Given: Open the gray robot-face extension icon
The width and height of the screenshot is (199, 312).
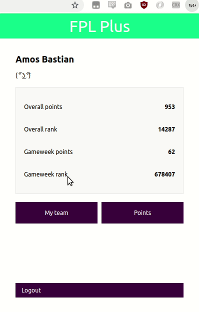Looking at the screenshot, I should click(96, 5).
